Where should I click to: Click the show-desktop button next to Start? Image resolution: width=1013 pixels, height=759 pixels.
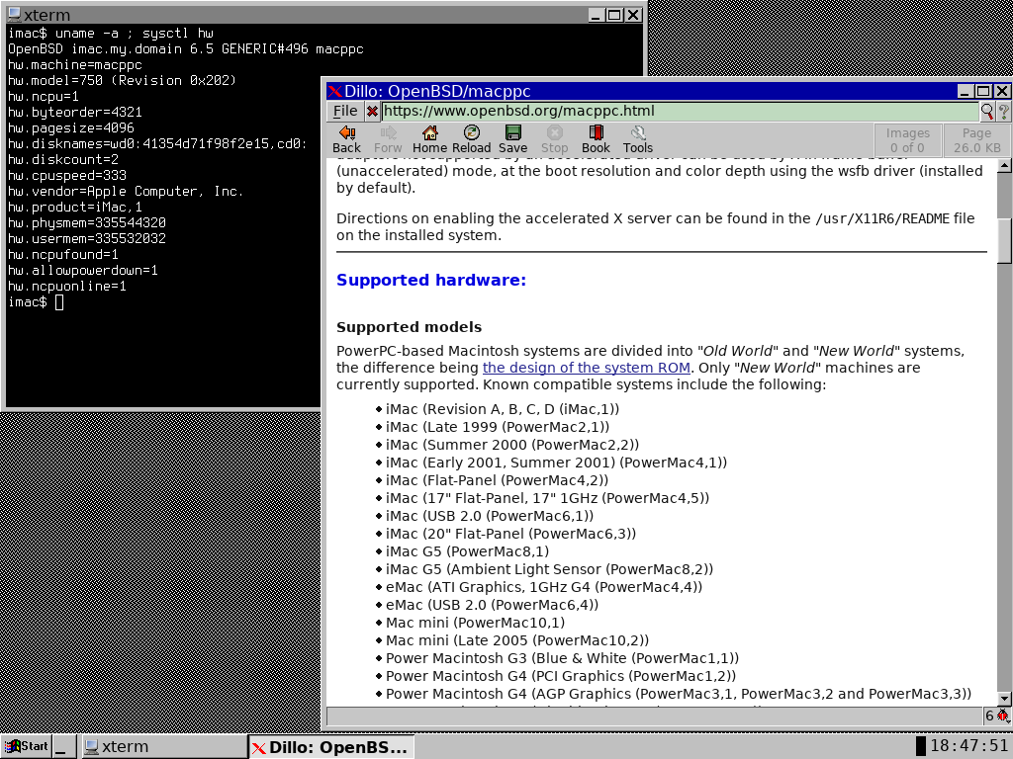coord(64,747)
